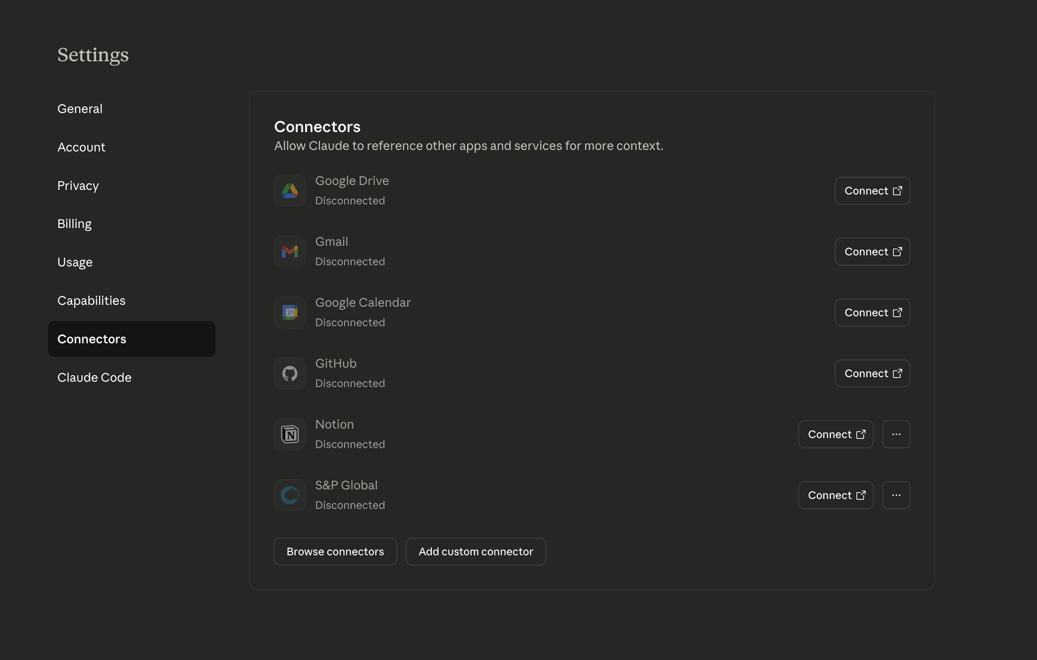Connect the Google Calendar connector
Viewport: 1037px width, 660px height.
click(872, 312)
